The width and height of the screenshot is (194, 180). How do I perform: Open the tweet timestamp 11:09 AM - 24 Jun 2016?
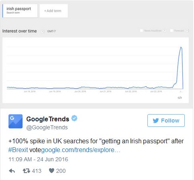point(38,159)
